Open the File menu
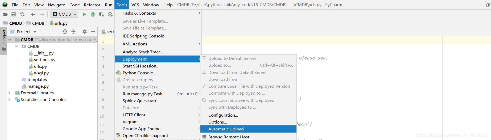Viewport: 491px width, 140px height. (x=15, y=5)
